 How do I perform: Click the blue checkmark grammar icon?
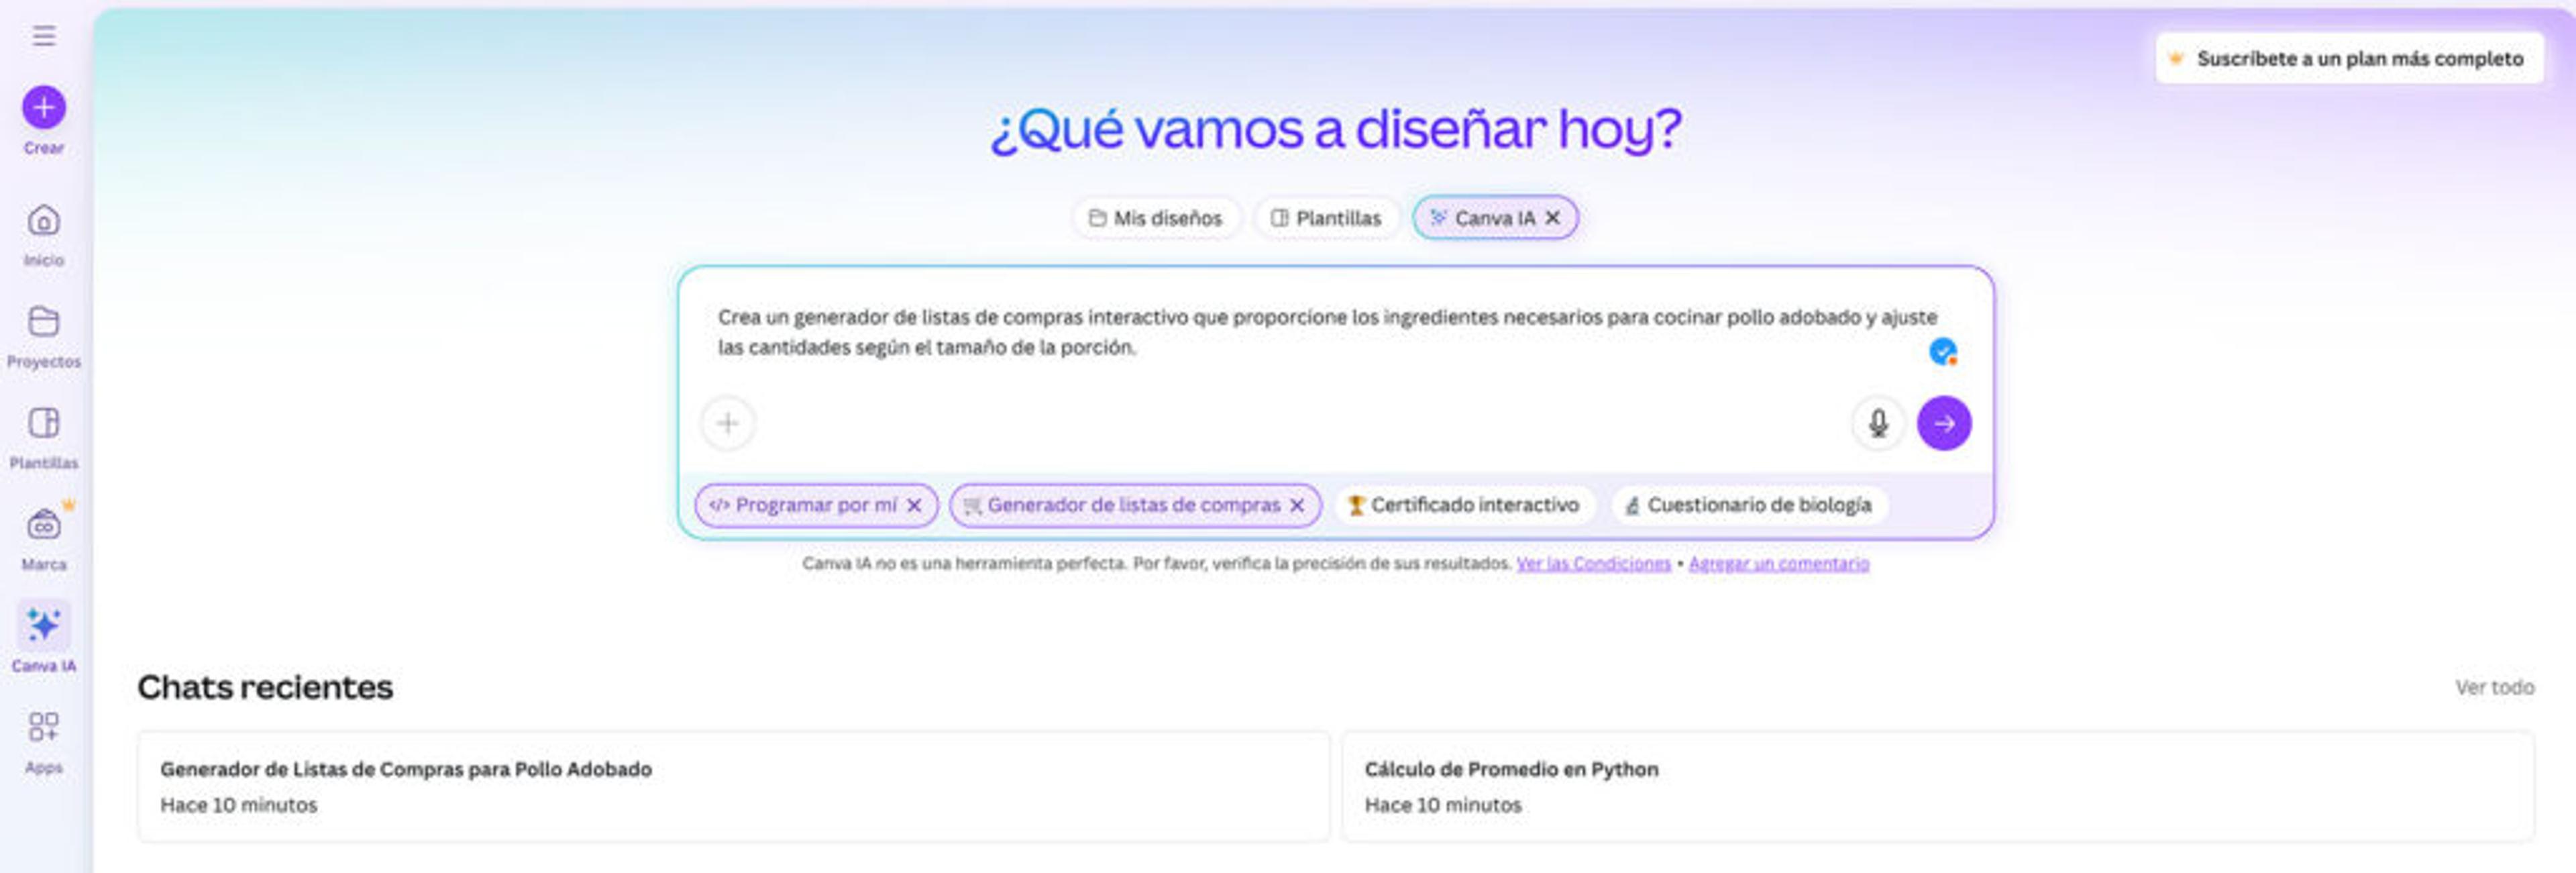click(1943, 352)
